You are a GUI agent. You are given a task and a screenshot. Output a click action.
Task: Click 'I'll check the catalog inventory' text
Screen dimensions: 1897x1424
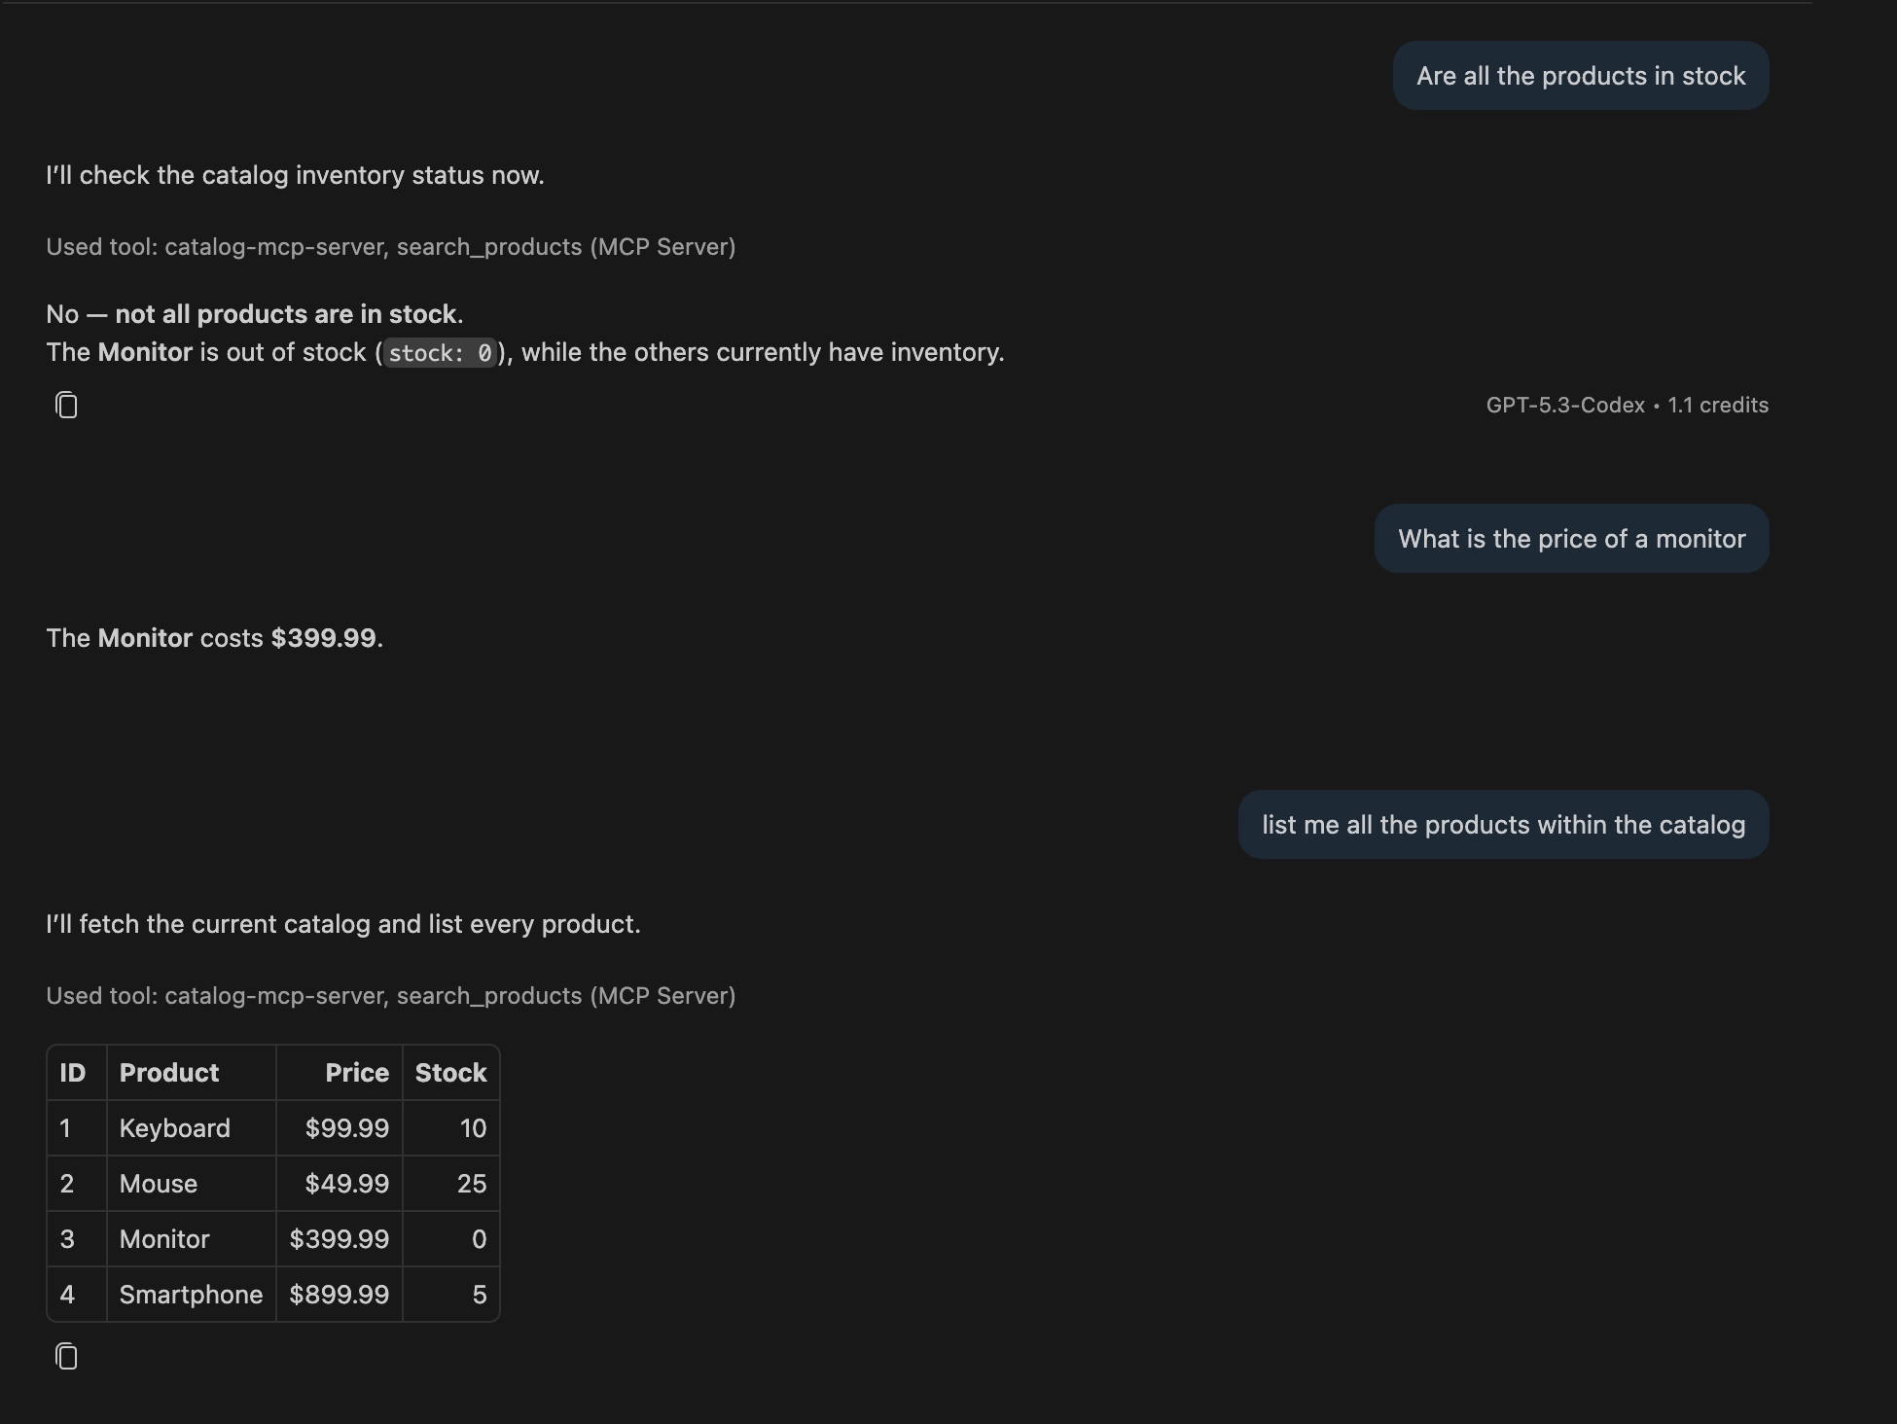pyautogui.click(x=295, y=175)
